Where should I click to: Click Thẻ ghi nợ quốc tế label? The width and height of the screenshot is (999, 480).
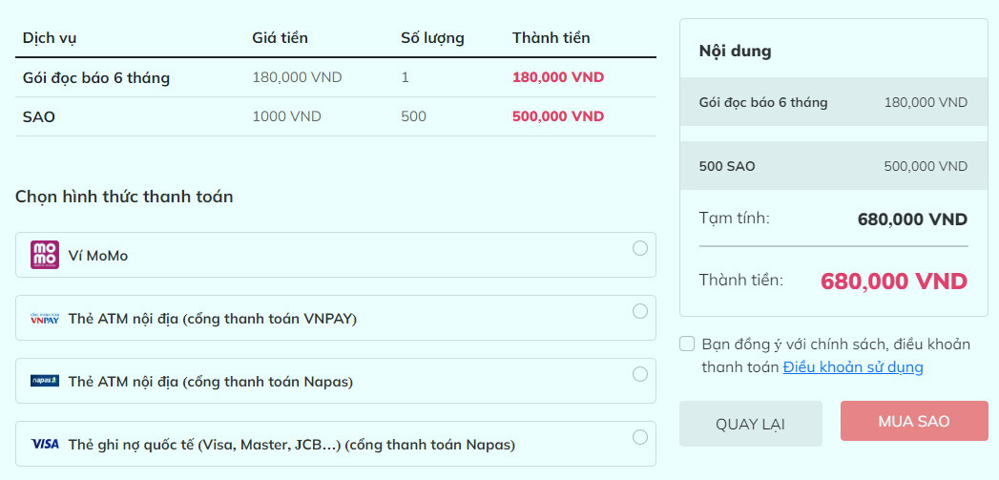click(292, 445)
